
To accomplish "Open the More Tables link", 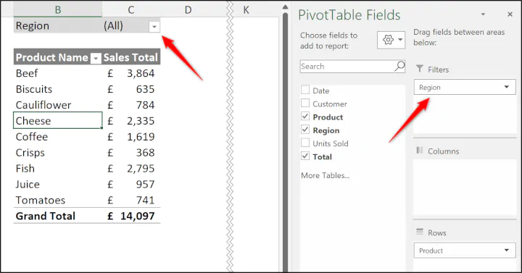I will (x=326, y=175).
